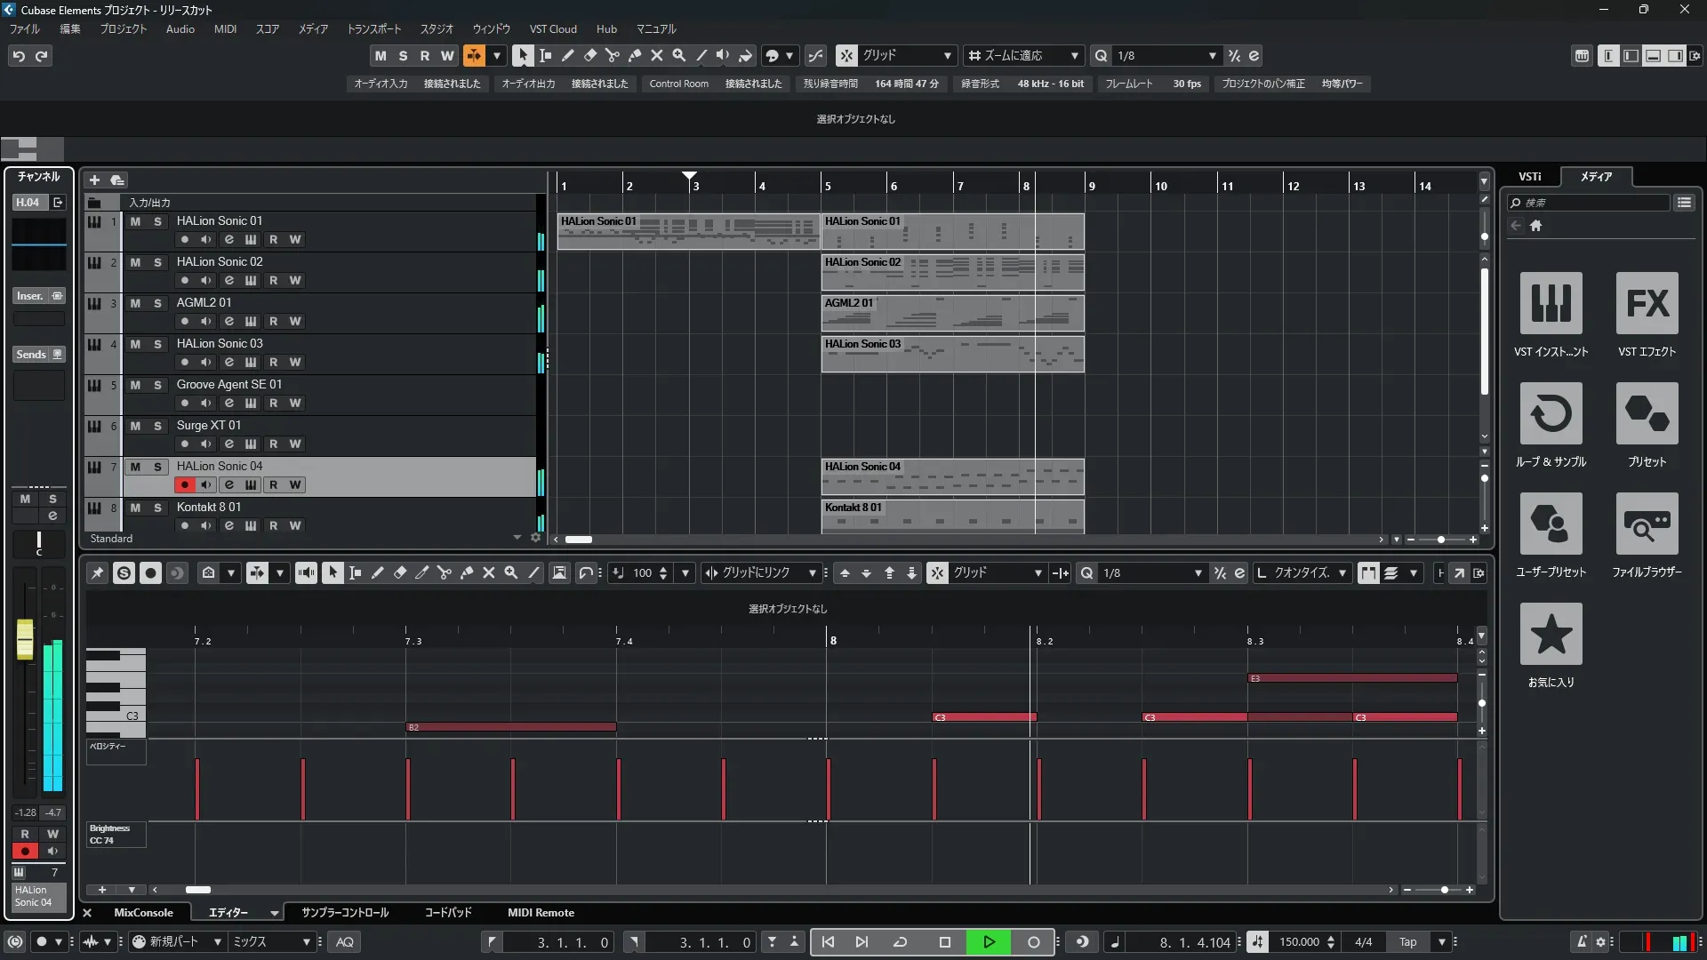
Task: Open the MIDI menu
Action: click(x=225, y=28)
